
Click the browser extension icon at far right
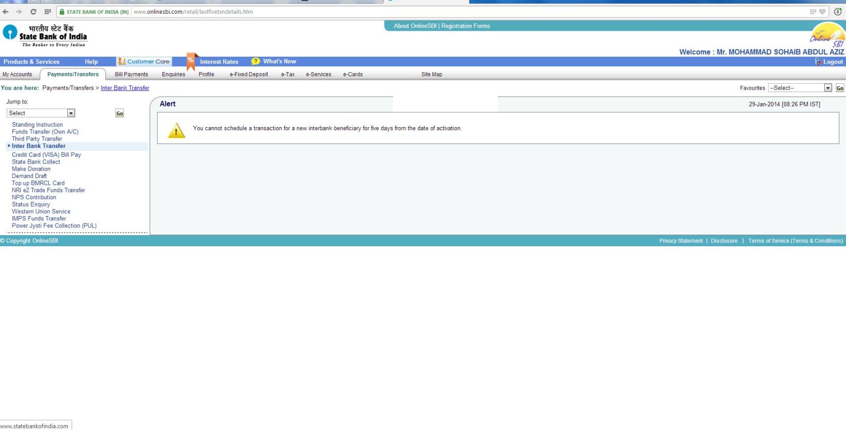click(838, 12)
